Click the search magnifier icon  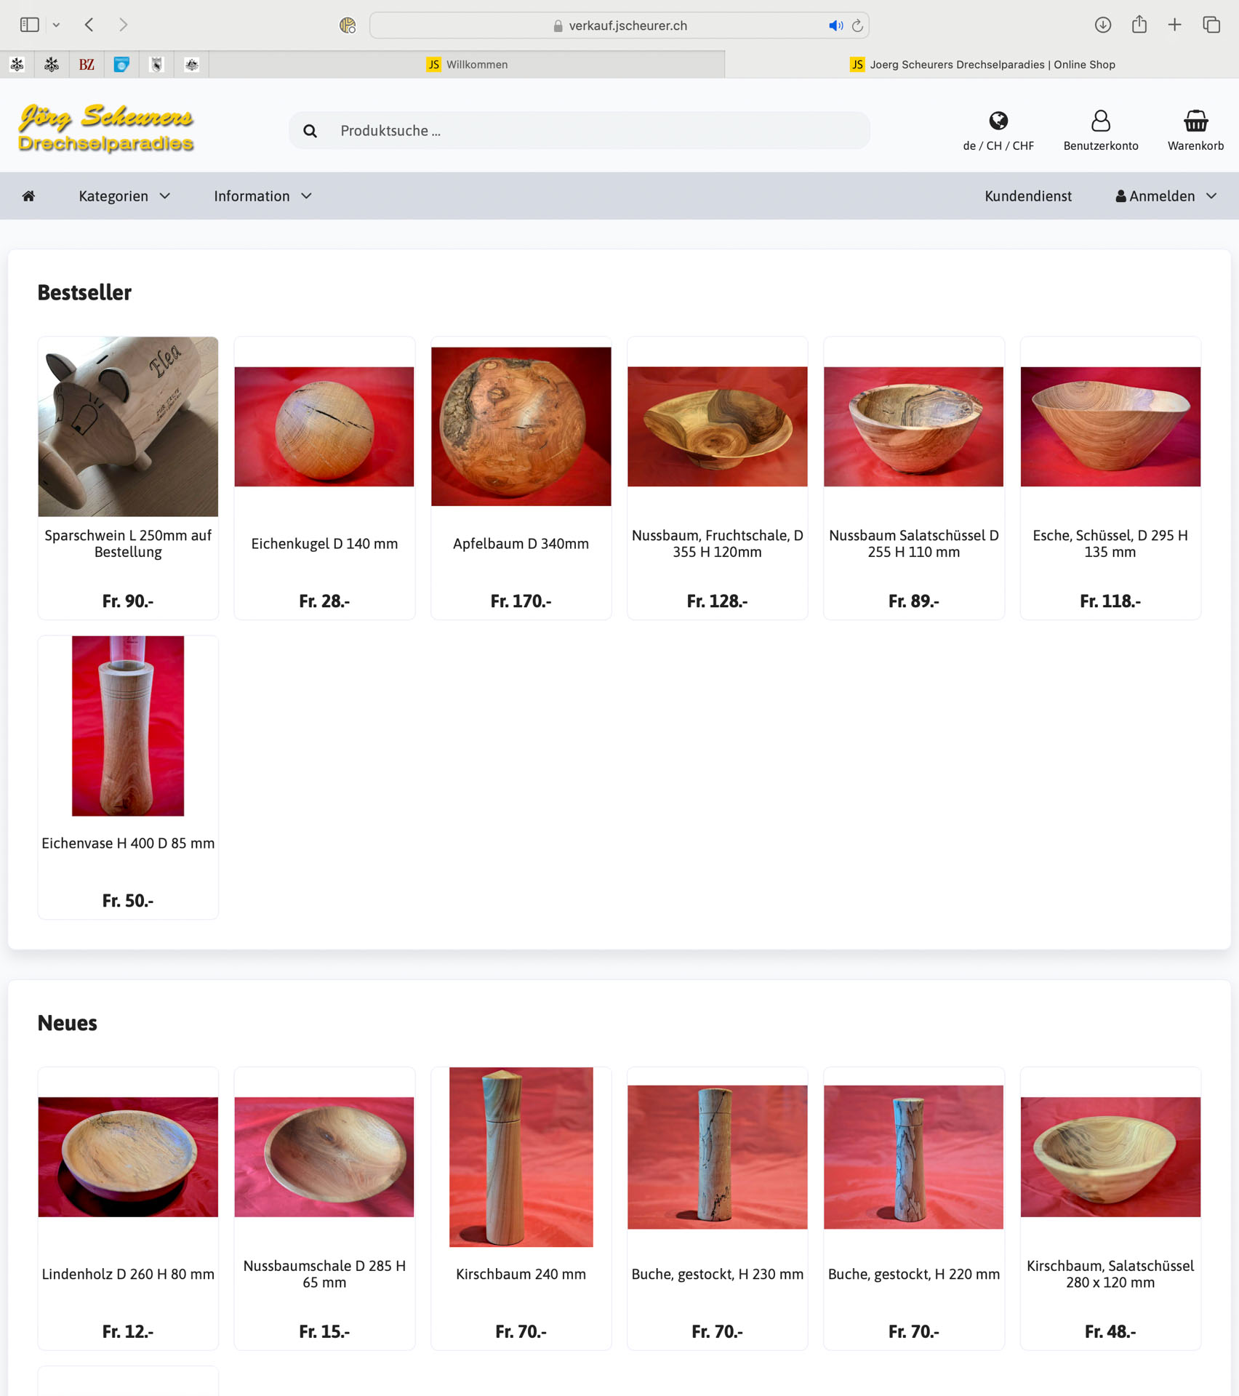click(x=310, y=131)
